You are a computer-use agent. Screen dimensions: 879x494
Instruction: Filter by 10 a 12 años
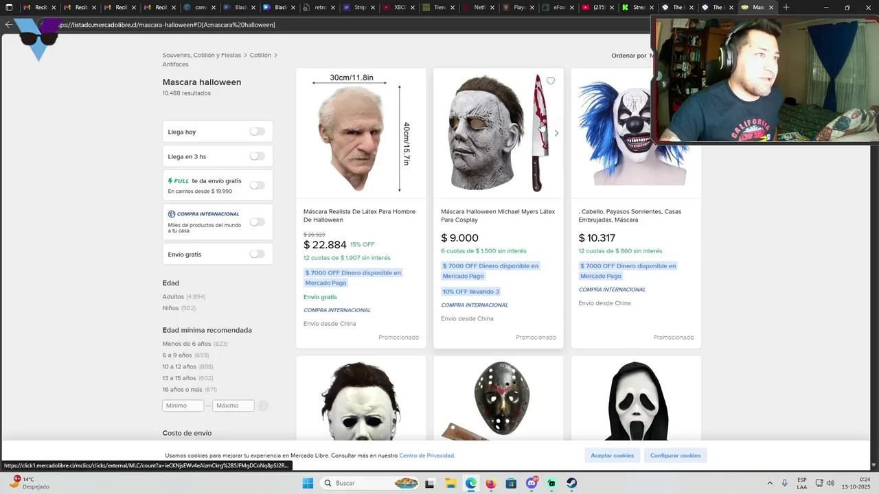[x=179, y=367]
